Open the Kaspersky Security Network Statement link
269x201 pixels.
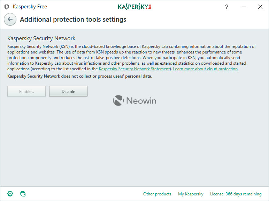(134, 69)
